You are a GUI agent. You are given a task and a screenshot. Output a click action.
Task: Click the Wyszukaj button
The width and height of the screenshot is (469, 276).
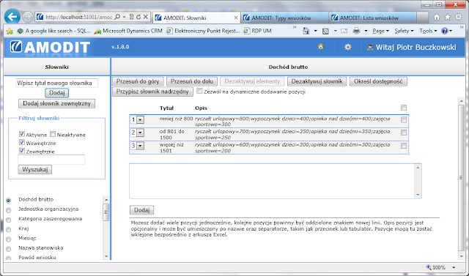tap(35, 169)
